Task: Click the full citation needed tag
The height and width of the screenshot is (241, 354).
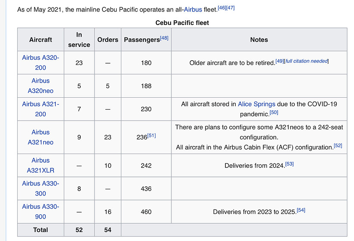Action: [x=307, y=61]
